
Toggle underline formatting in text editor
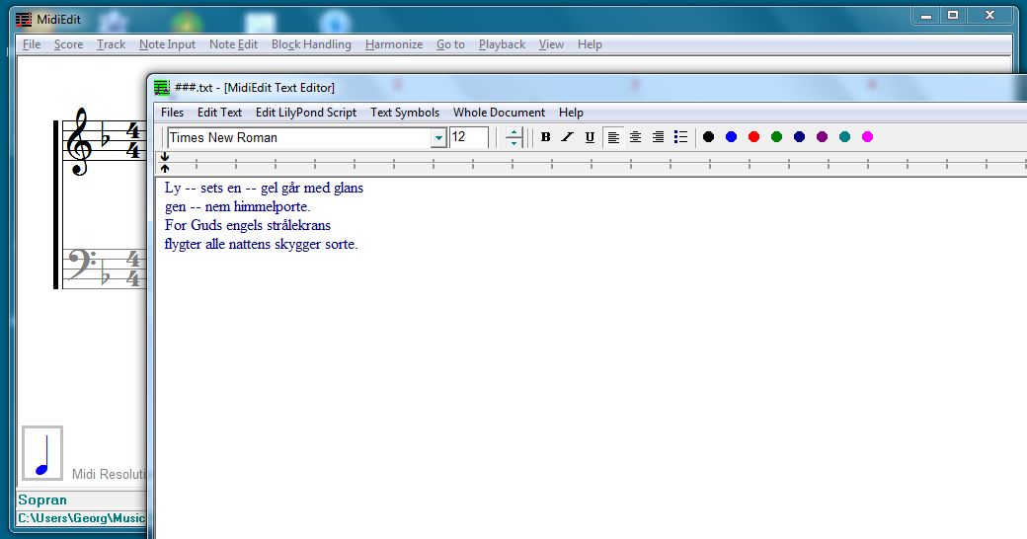pos(590,137)
